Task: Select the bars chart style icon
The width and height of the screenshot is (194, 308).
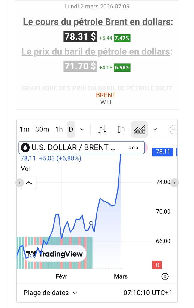Action: 102,130
